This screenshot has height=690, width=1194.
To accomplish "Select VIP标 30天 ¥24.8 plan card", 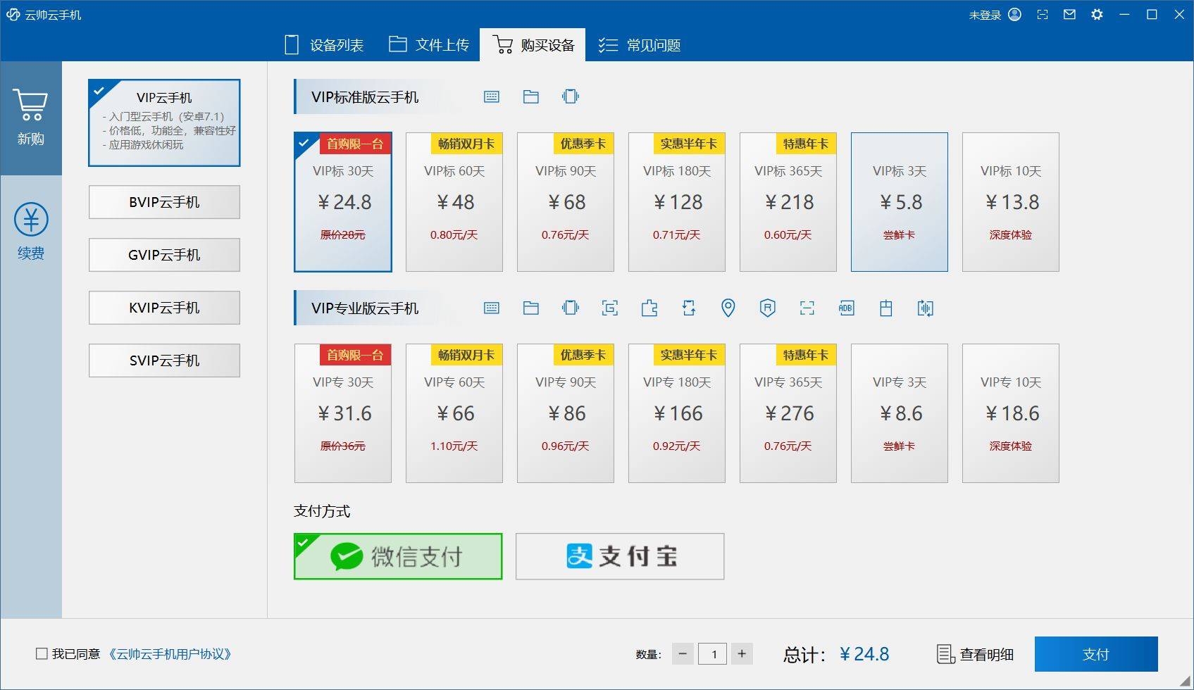I will click(343, 202).
